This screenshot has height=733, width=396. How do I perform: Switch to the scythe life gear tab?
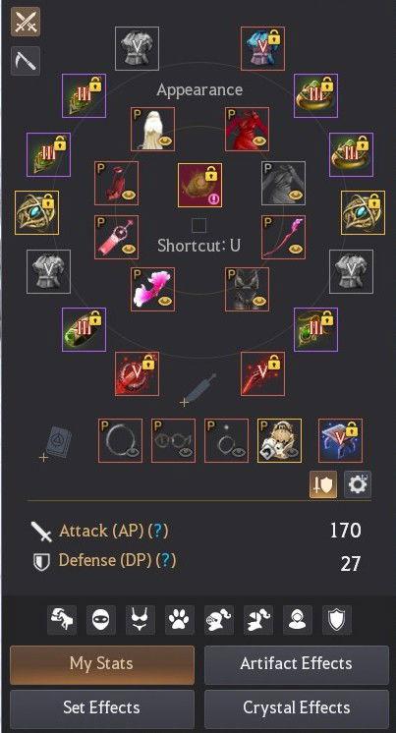pyautogui.click(x=26, y=61)
